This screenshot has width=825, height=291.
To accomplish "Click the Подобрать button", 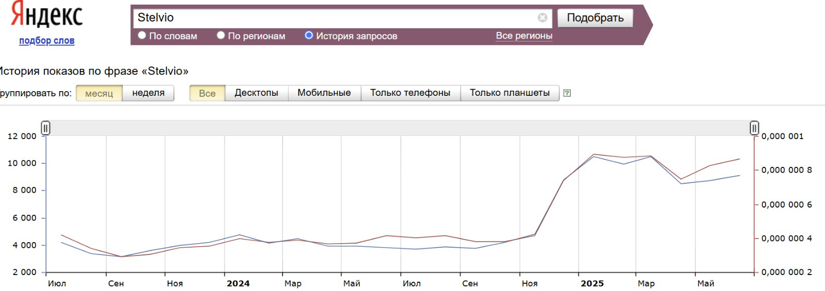I will tap(596, 18).
